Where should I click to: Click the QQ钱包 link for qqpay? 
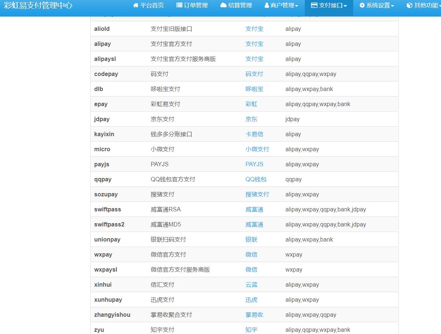pyautogui.click(x=256, y=179)
